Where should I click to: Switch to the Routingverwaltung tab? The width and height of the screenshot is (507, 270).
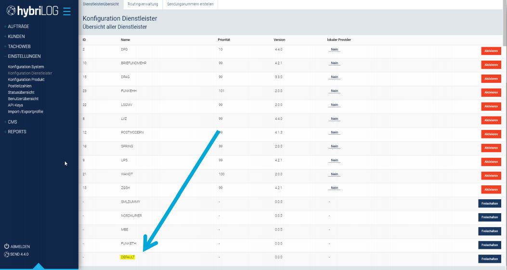(x=143, y=4)
